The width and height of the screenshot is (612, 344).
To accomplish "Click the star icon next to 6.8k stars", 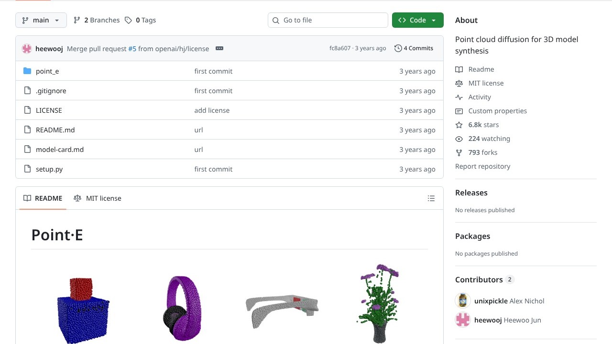I will pyautogui.click(x=459, y=125).
